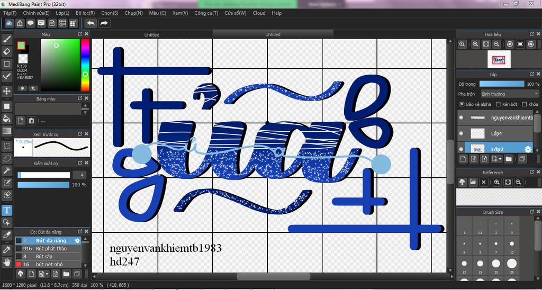Image resolution: width=542 pixels, height=290 pixels.
Task: Select the Operation object tool
Action: 6,222
